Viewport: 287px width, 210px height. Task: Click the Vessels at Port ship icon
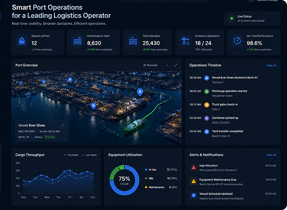pos(22,41)
